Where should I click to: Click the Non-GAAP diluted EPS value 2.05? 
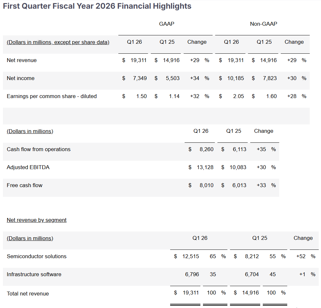pos(238,96)
